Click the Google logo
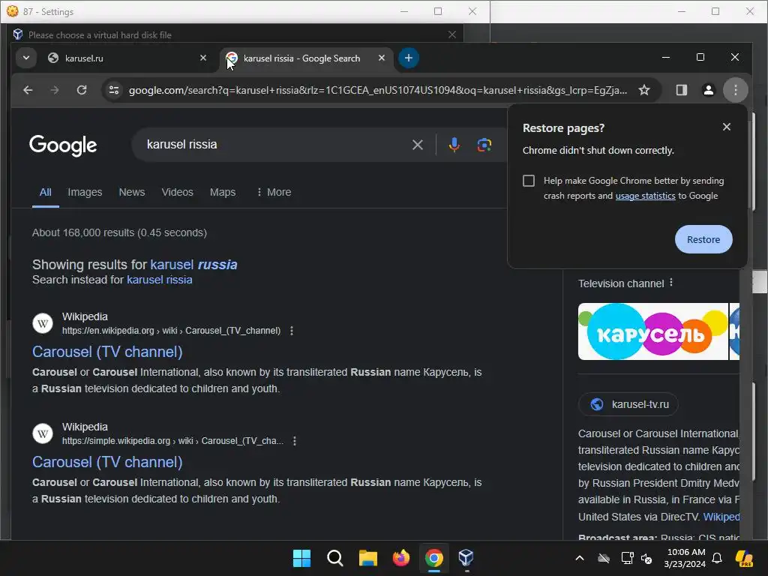This screenshot has height=576, width=768. [63, 145]
